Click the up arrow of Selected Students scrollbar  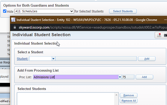coord(116,95)
